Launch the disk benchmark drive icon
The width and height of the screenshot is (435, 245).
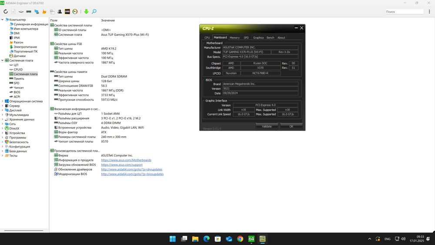pos(21,12)
